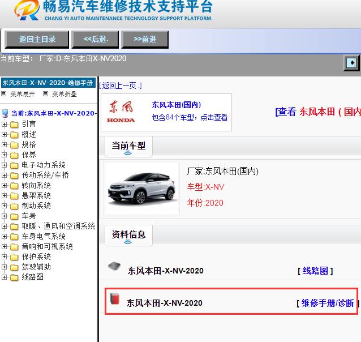Click 包含84个车型，点击查看 link

click(190, 118)
